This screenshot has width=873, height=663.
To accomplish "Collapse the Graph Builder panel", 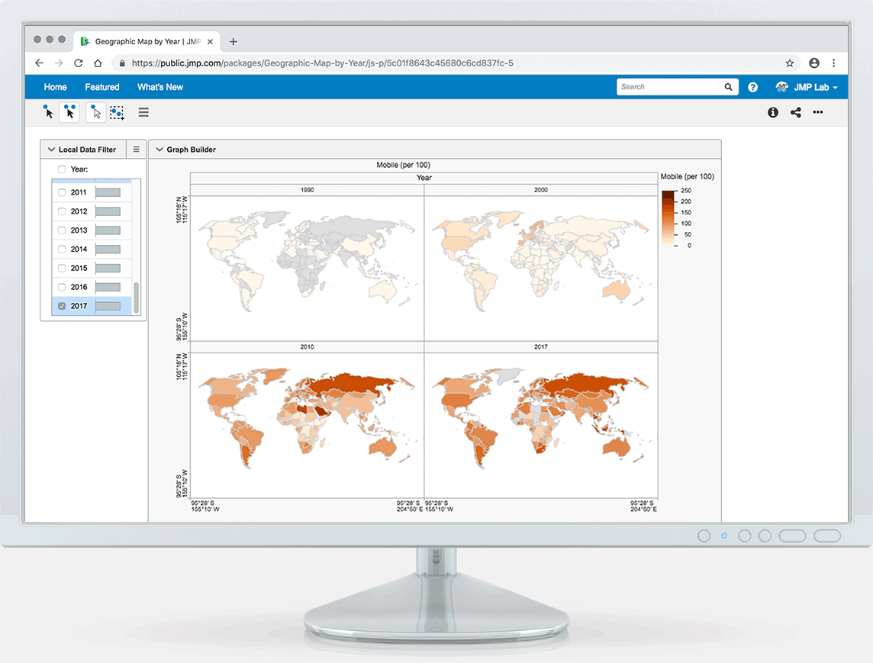I will (x=159, y=150).
